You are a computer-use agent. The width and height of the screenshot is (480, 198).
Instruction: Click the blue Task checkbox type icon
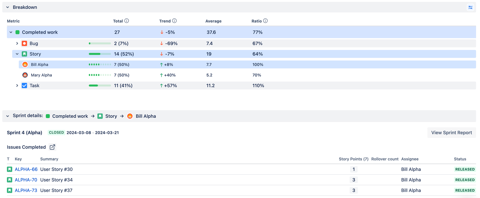pyautogui.click(x=25, y=85)
